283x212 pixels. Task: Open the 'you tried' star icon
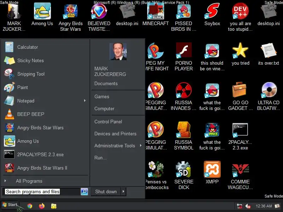(x=240, y=54)
